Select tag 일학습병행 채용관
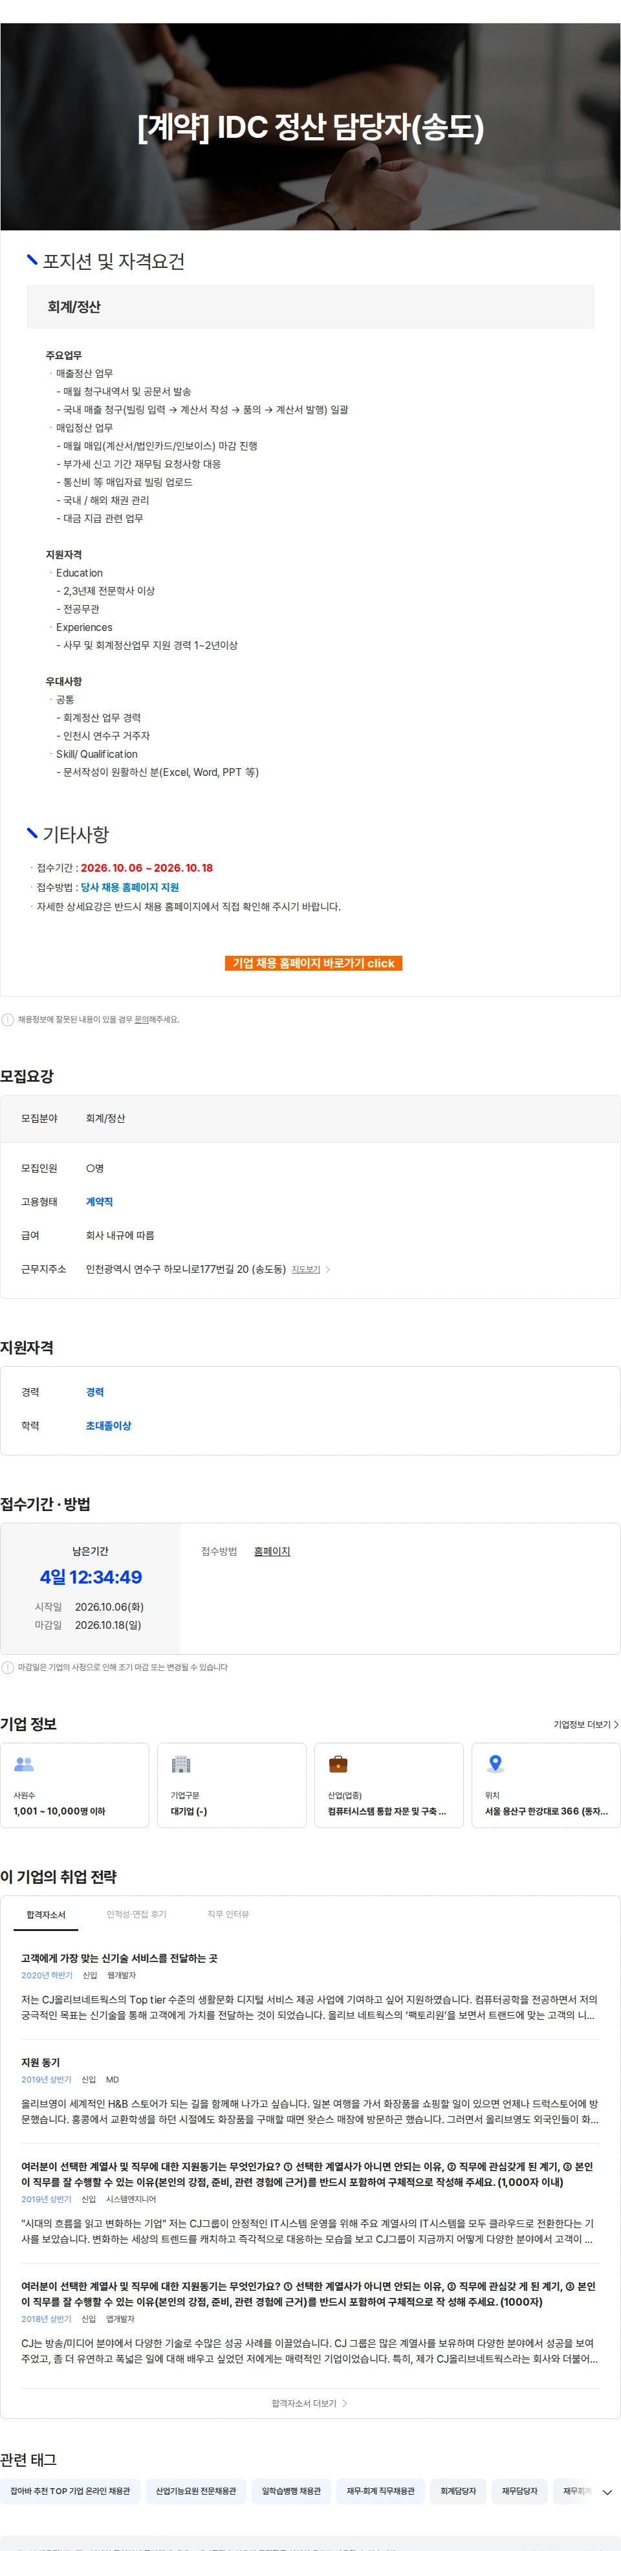Screen dimensions: 621x2551 tap(291, 2491)
